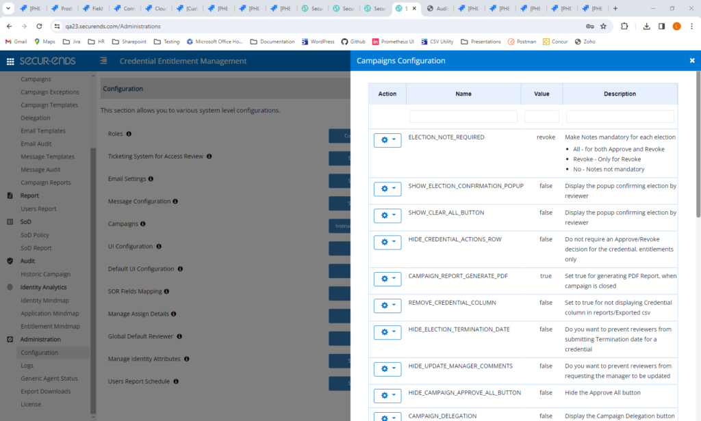Click info icon next to Manage Assign Details
This screenshot has width=701, height=421.
pos(173,314)
